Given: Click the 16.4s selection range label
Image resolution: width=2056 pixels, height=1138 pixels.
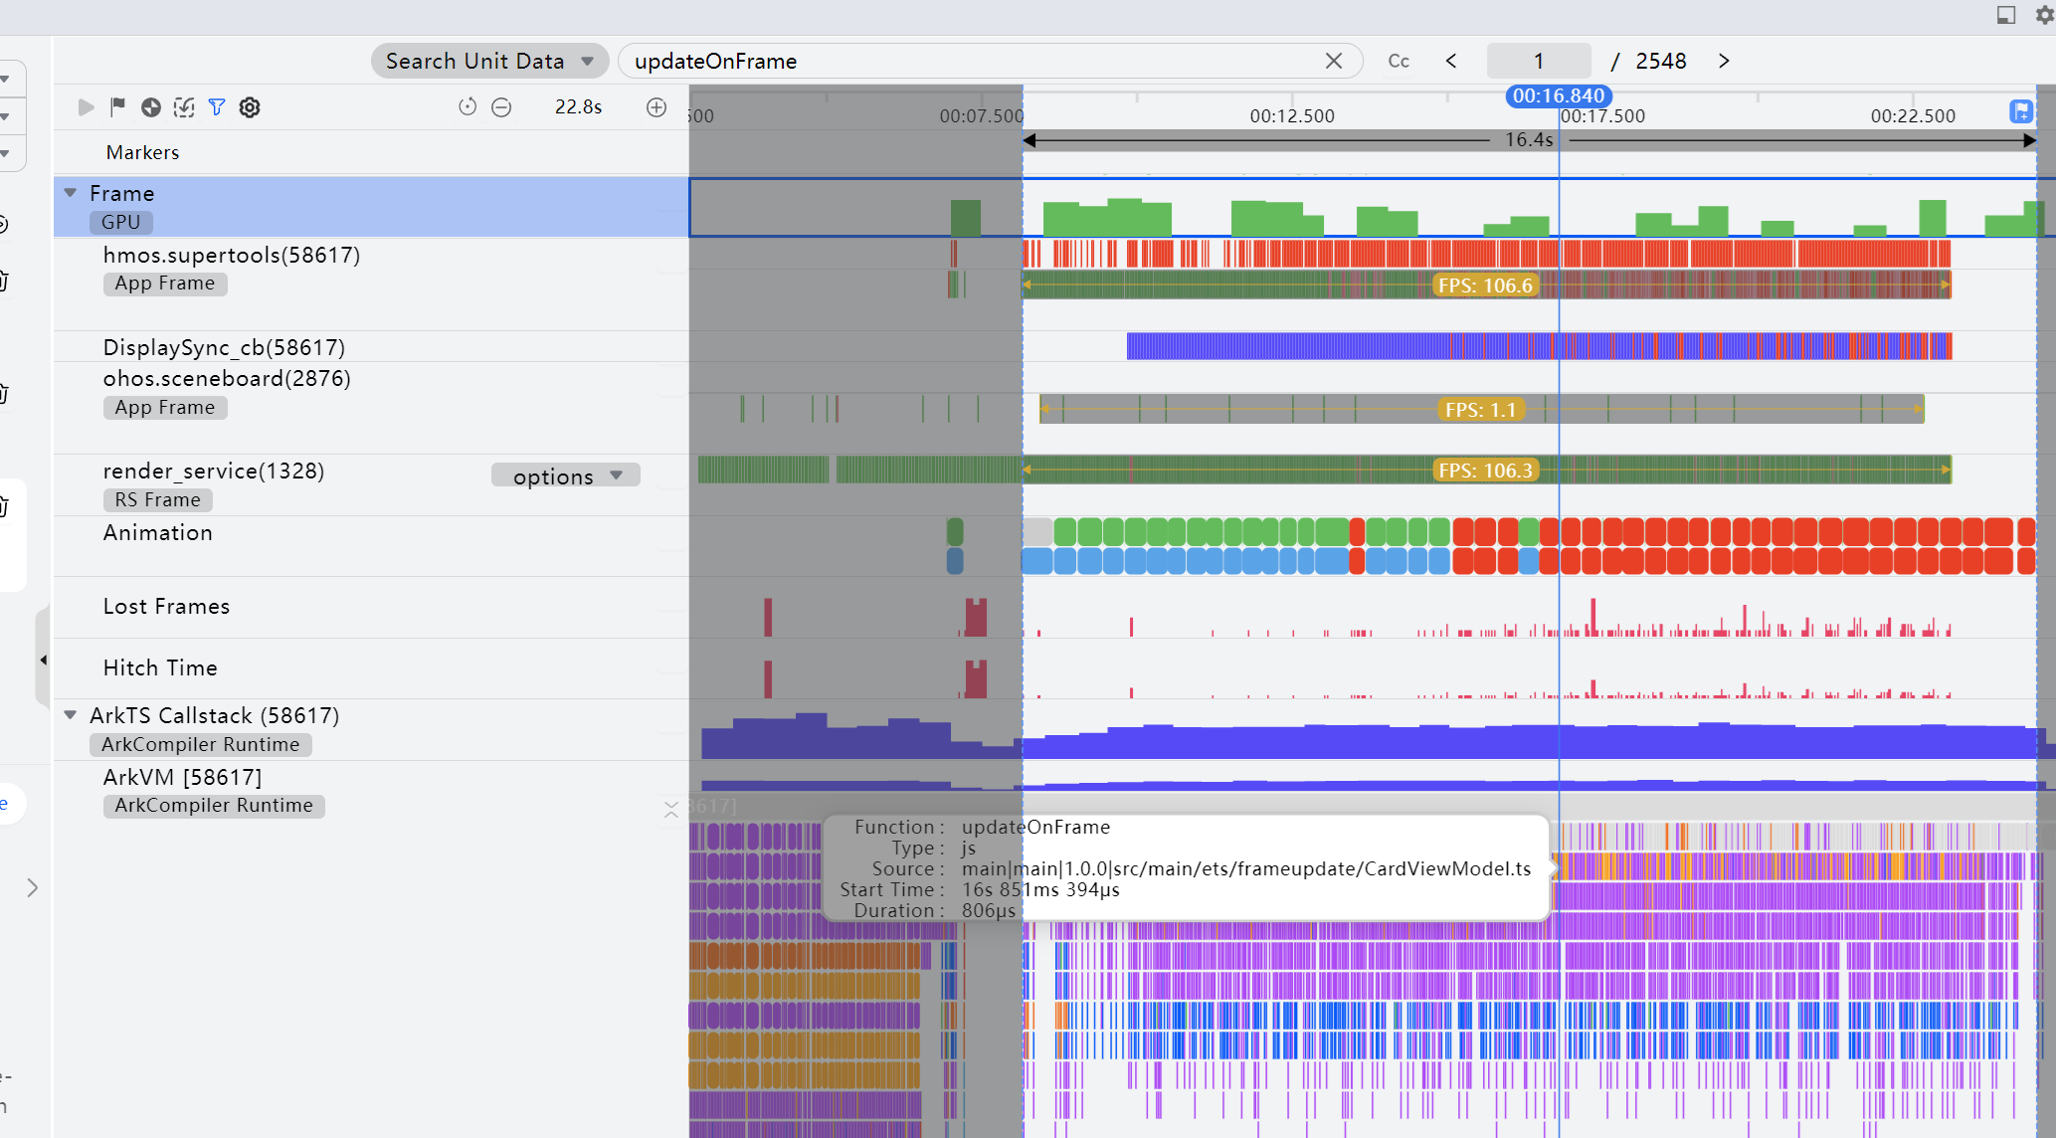Looking at the screenshot, I should point(1529,140).
